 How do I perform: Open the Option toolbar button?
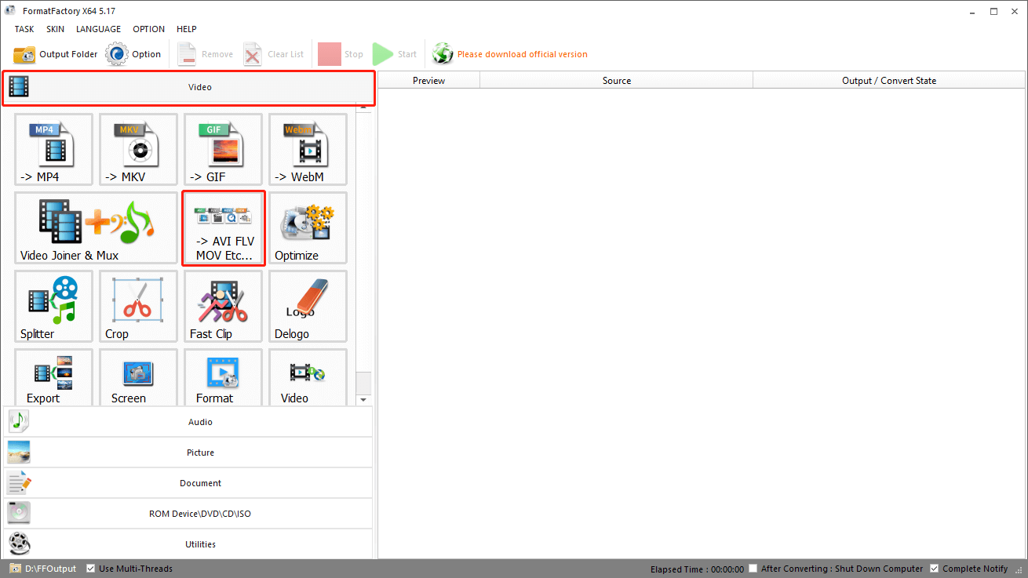click(x=134, y=54)
